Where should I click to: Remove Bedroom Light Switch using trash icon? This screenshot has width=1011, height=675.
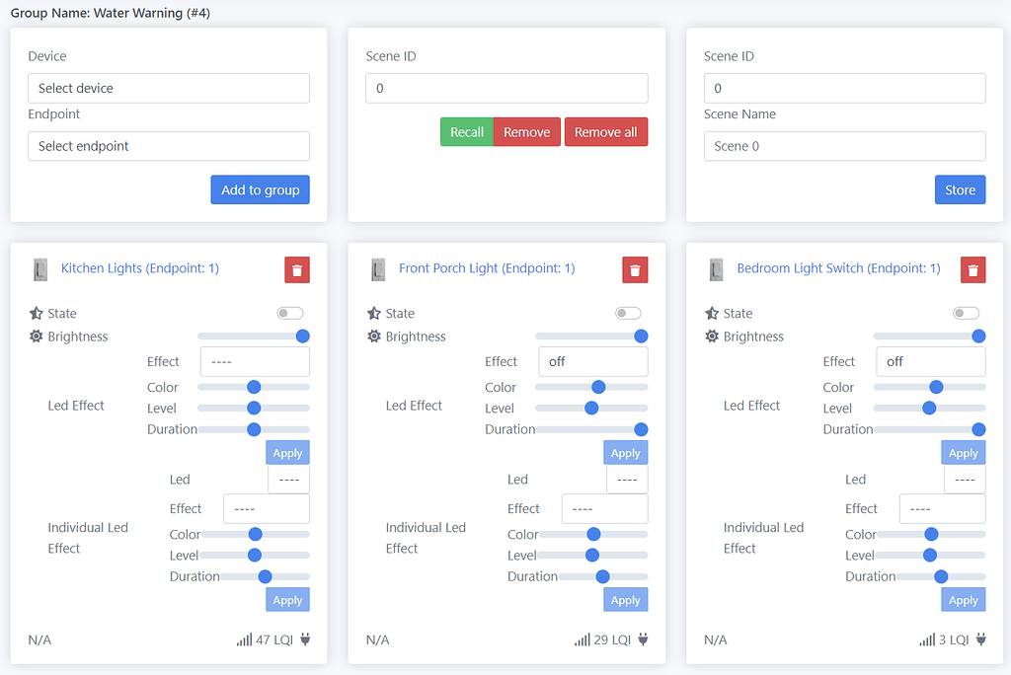972,269
